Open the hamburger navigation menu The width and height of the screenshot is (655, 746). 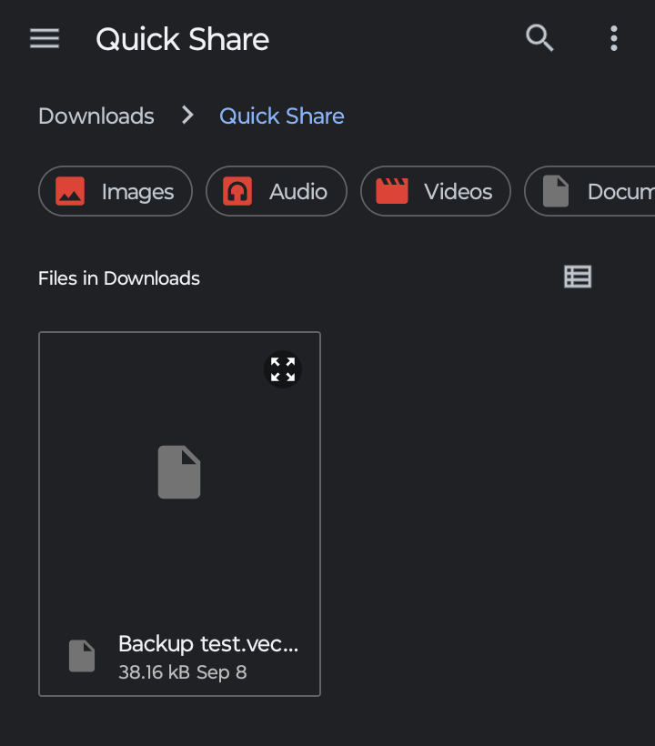45,38
